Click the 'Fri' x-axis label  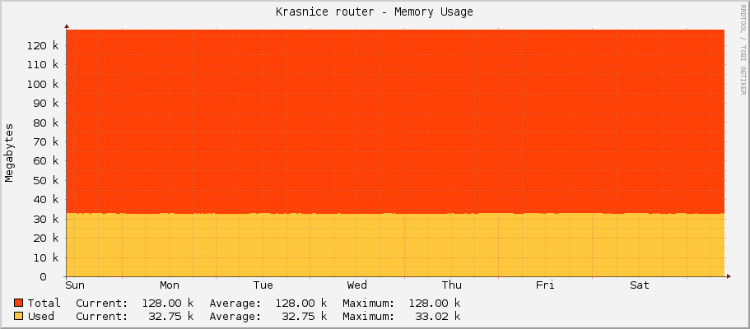545,285
